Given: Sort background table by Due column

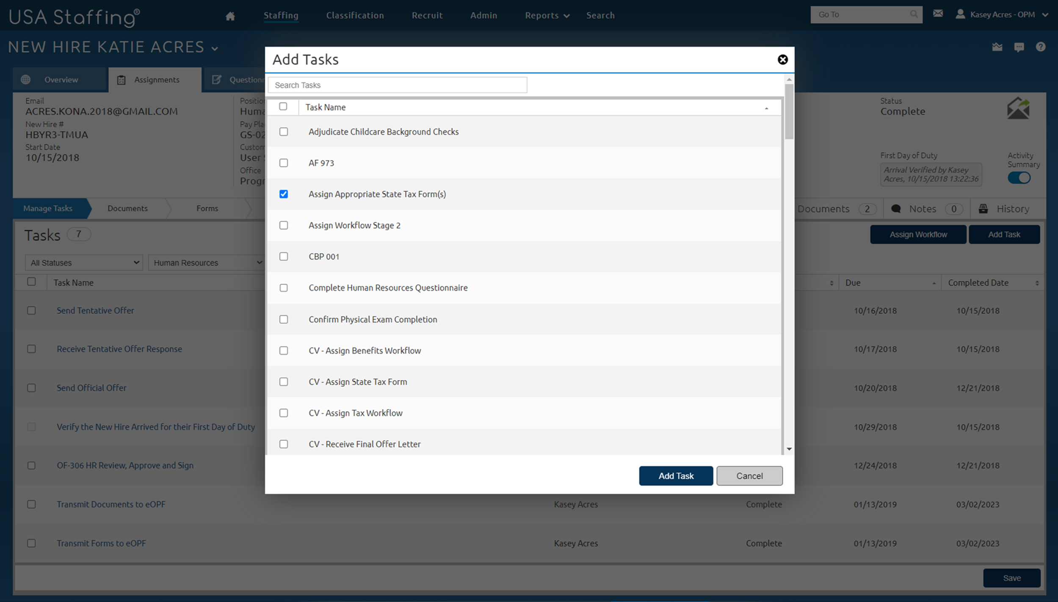Looking at the screenshot, I should coord(934,283).
